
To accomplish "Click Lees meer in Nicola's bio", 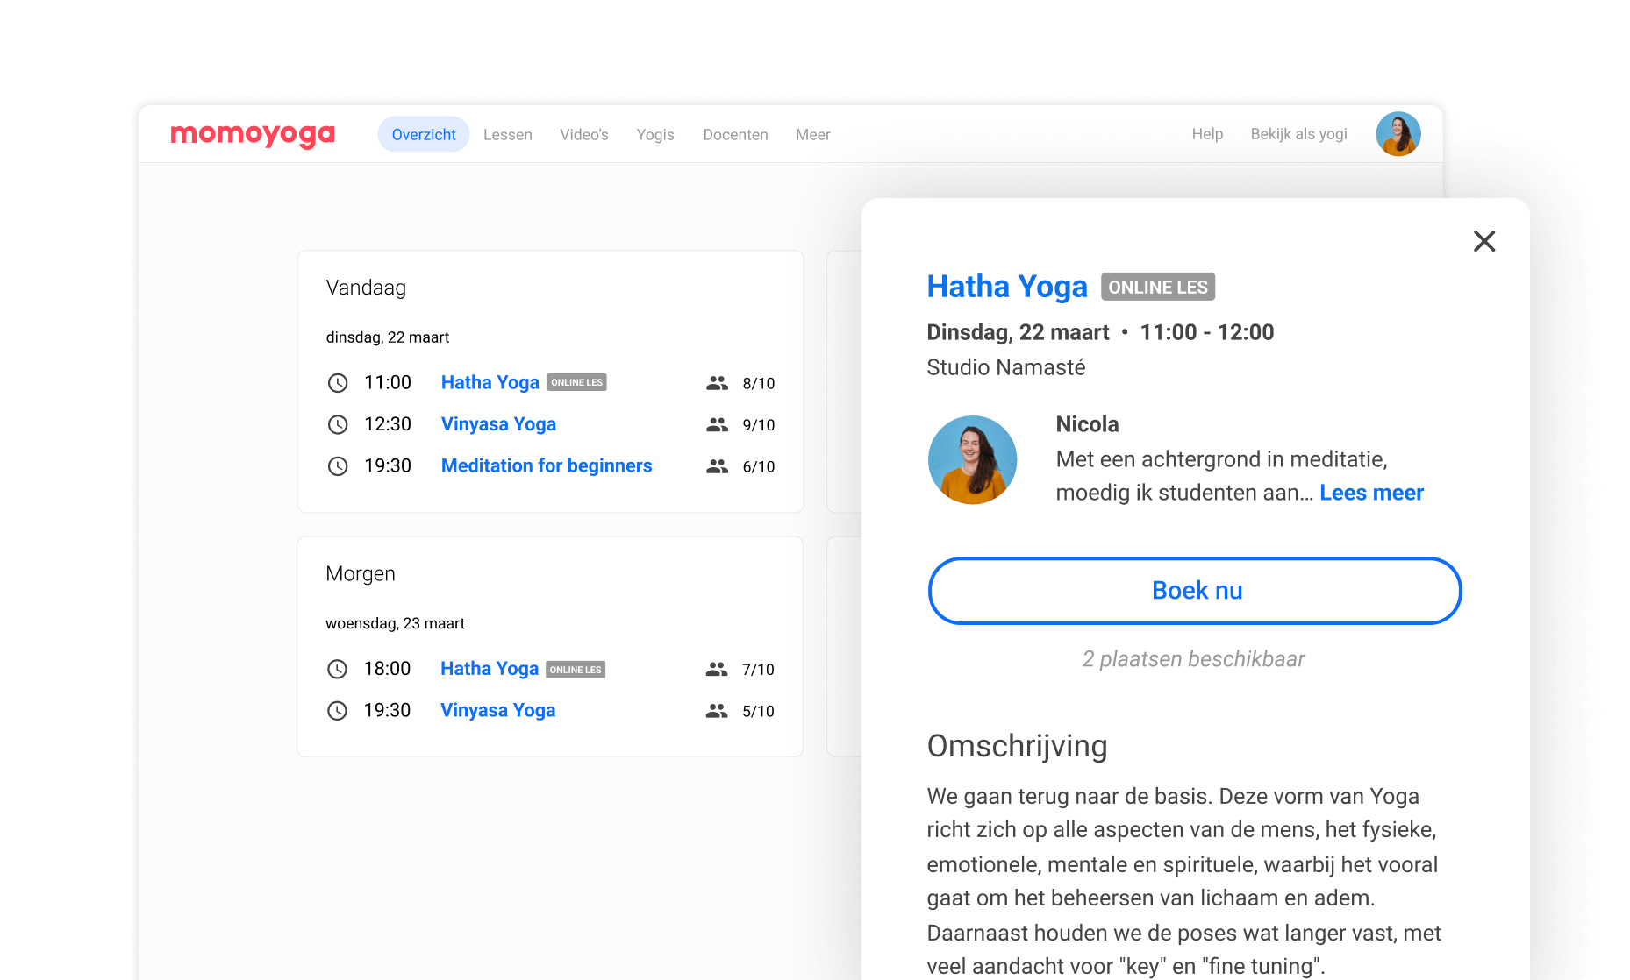I will pyautogui.click(x=1371, y=493).
